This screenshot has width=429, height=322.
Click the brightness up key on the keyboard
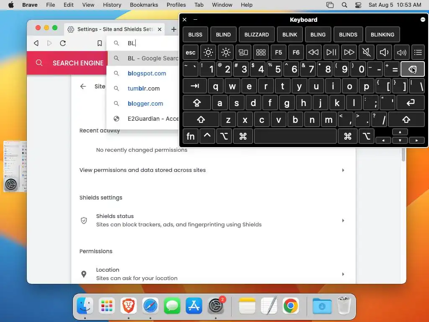point(226,52)
